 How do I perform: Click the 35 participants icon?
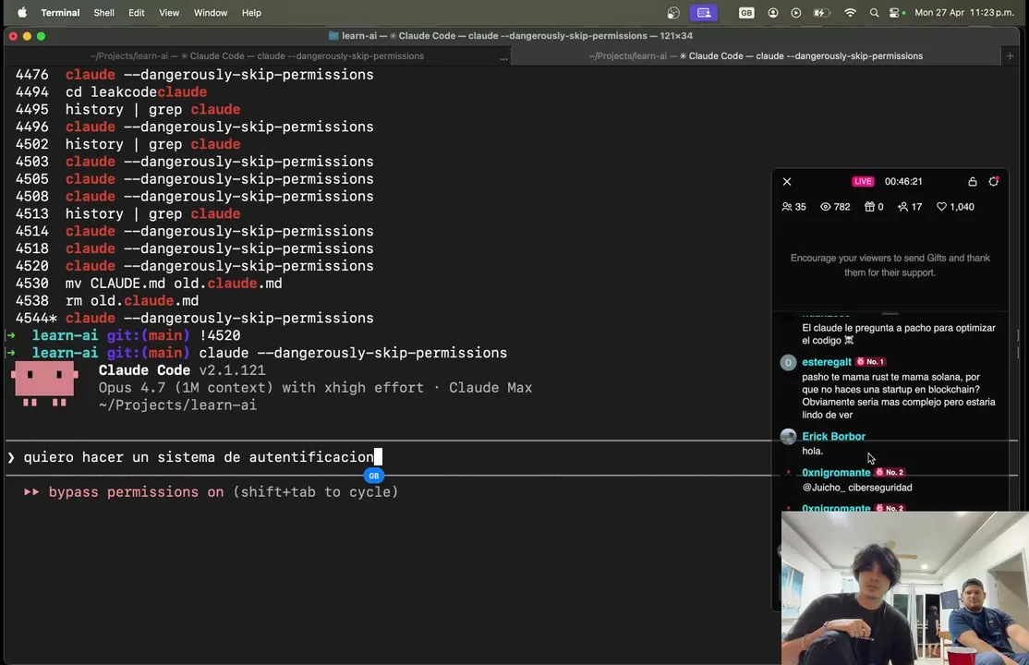[787, 207]
